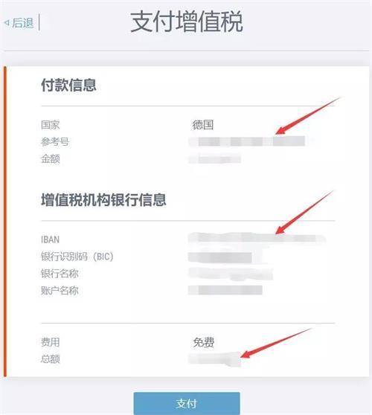Click the 国家 field label
Viewport: 372px width, 415px height.
click(51, 125)
